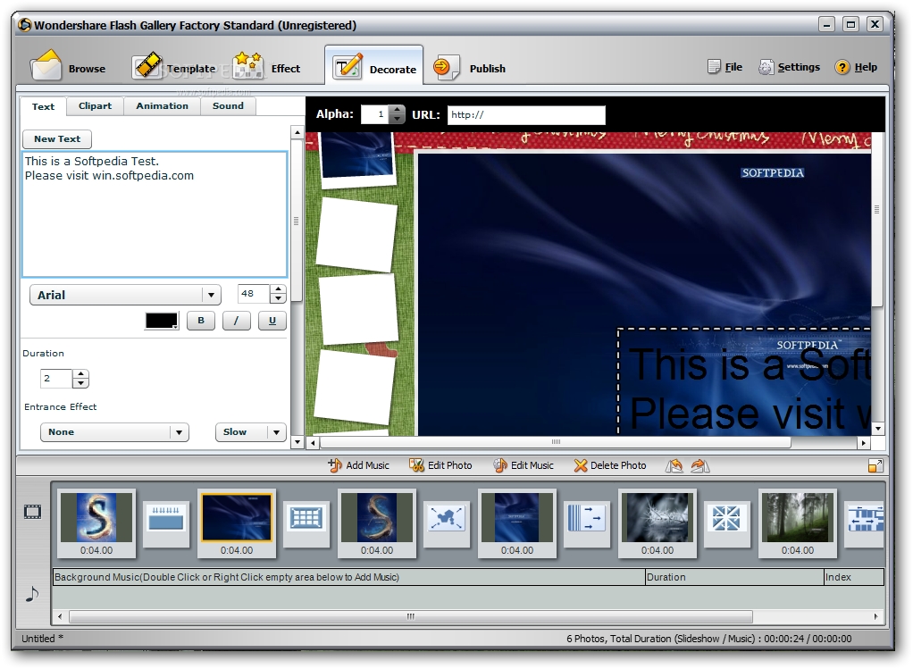Open the Effect step
913x669 pixels.
click(x=267, y=68)
